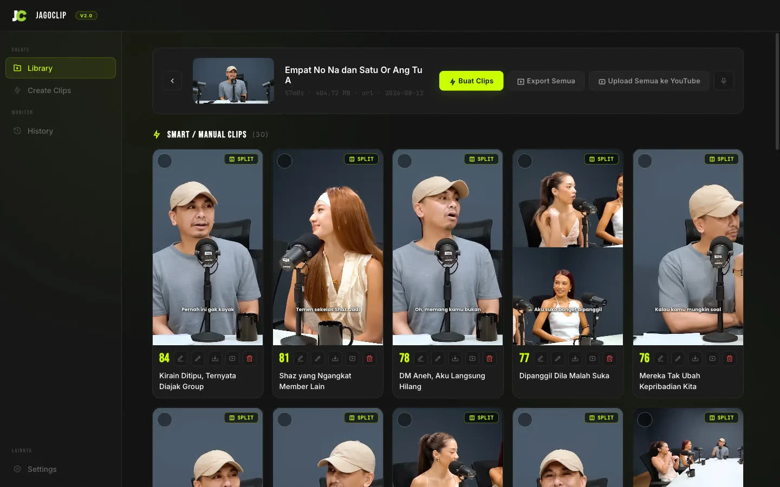Click the 'Dipanggil Dila Malah Suka' title

[564, 376]
